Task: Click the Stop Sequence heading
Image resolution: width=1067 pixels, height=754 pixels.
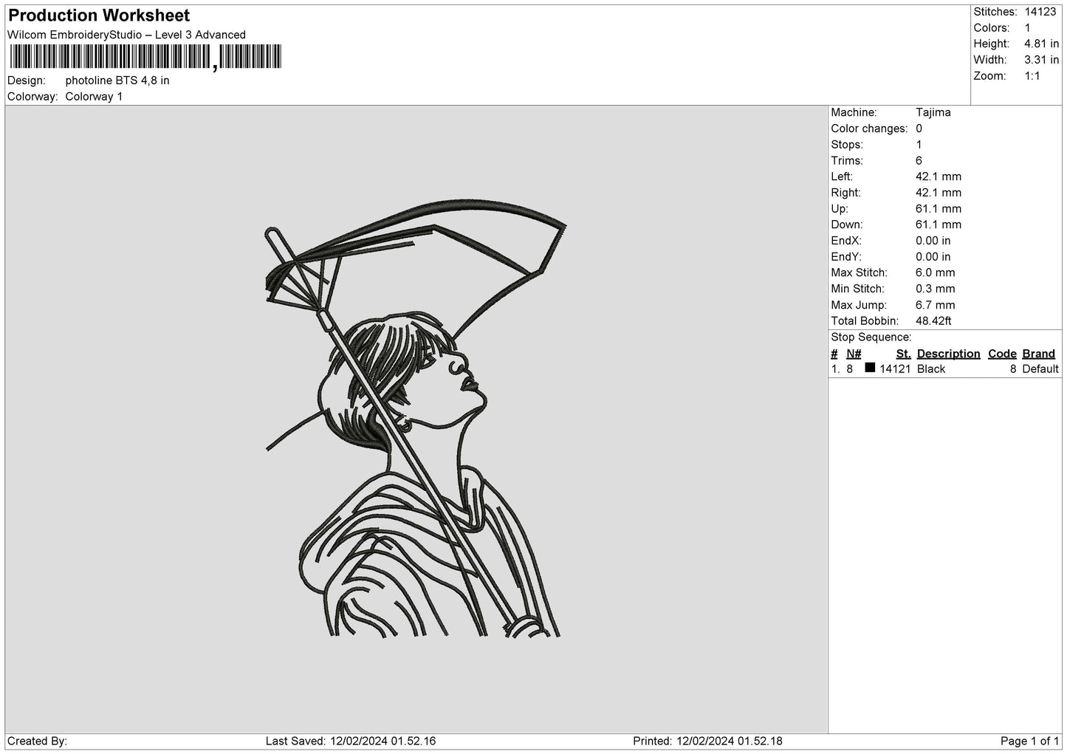Action: 871,337
